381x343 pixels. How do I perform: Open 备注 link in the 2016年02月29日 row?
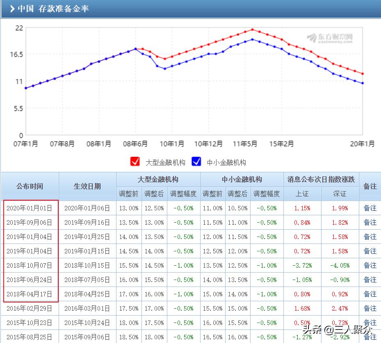(x=371, y=308)
